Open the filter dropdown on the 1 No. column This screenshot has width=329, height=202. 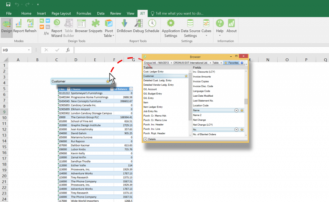[68, 89]
